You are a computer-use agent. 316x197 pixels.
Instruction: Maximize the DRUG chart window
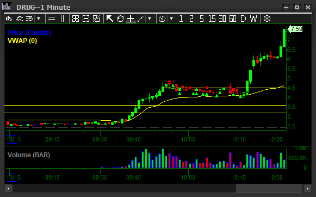(296, 7)
